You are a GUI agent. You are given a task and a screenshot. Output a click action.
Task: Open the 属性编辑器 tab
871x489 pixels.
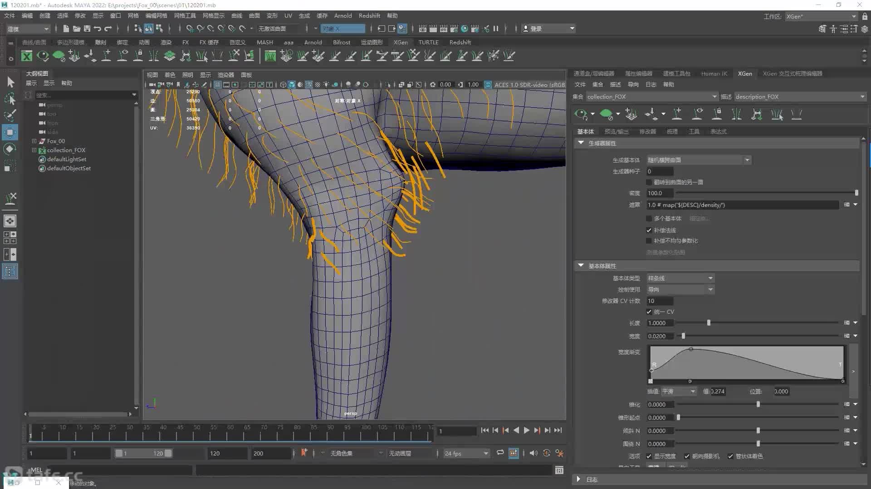point(638,73)
